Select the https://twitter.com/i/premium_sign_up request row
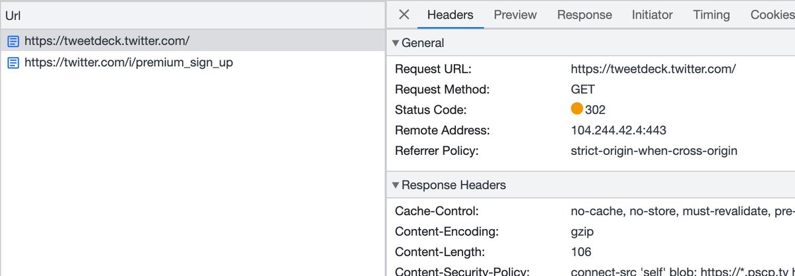Image resolution: width=795 pixels, height=276 pixels. 192,63
